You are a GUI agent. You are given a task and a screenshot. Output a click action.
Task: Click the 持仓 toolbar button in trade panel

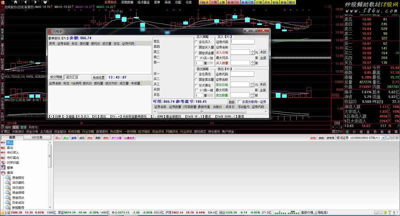90,138
